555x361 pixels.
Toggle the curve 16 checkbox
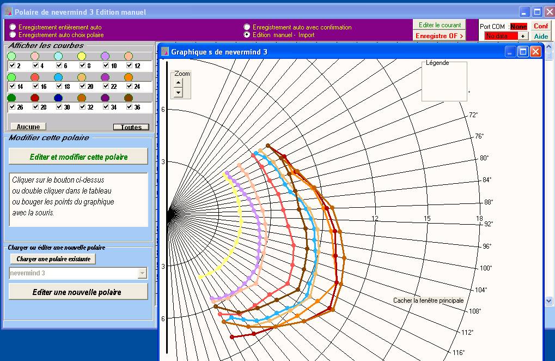35,86
